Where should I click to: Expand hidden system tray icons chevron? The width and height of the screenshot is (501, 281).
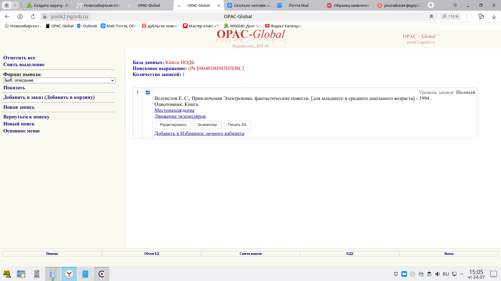tap(462, 274)
